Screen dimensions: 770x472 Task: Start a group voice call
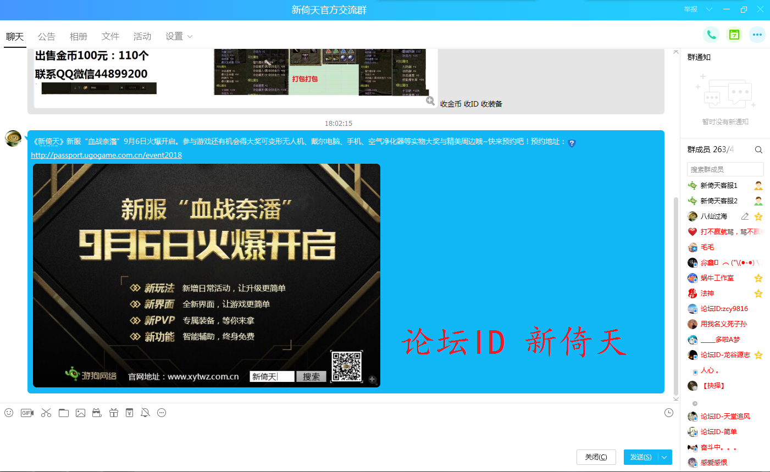click(x=711, y=35)
